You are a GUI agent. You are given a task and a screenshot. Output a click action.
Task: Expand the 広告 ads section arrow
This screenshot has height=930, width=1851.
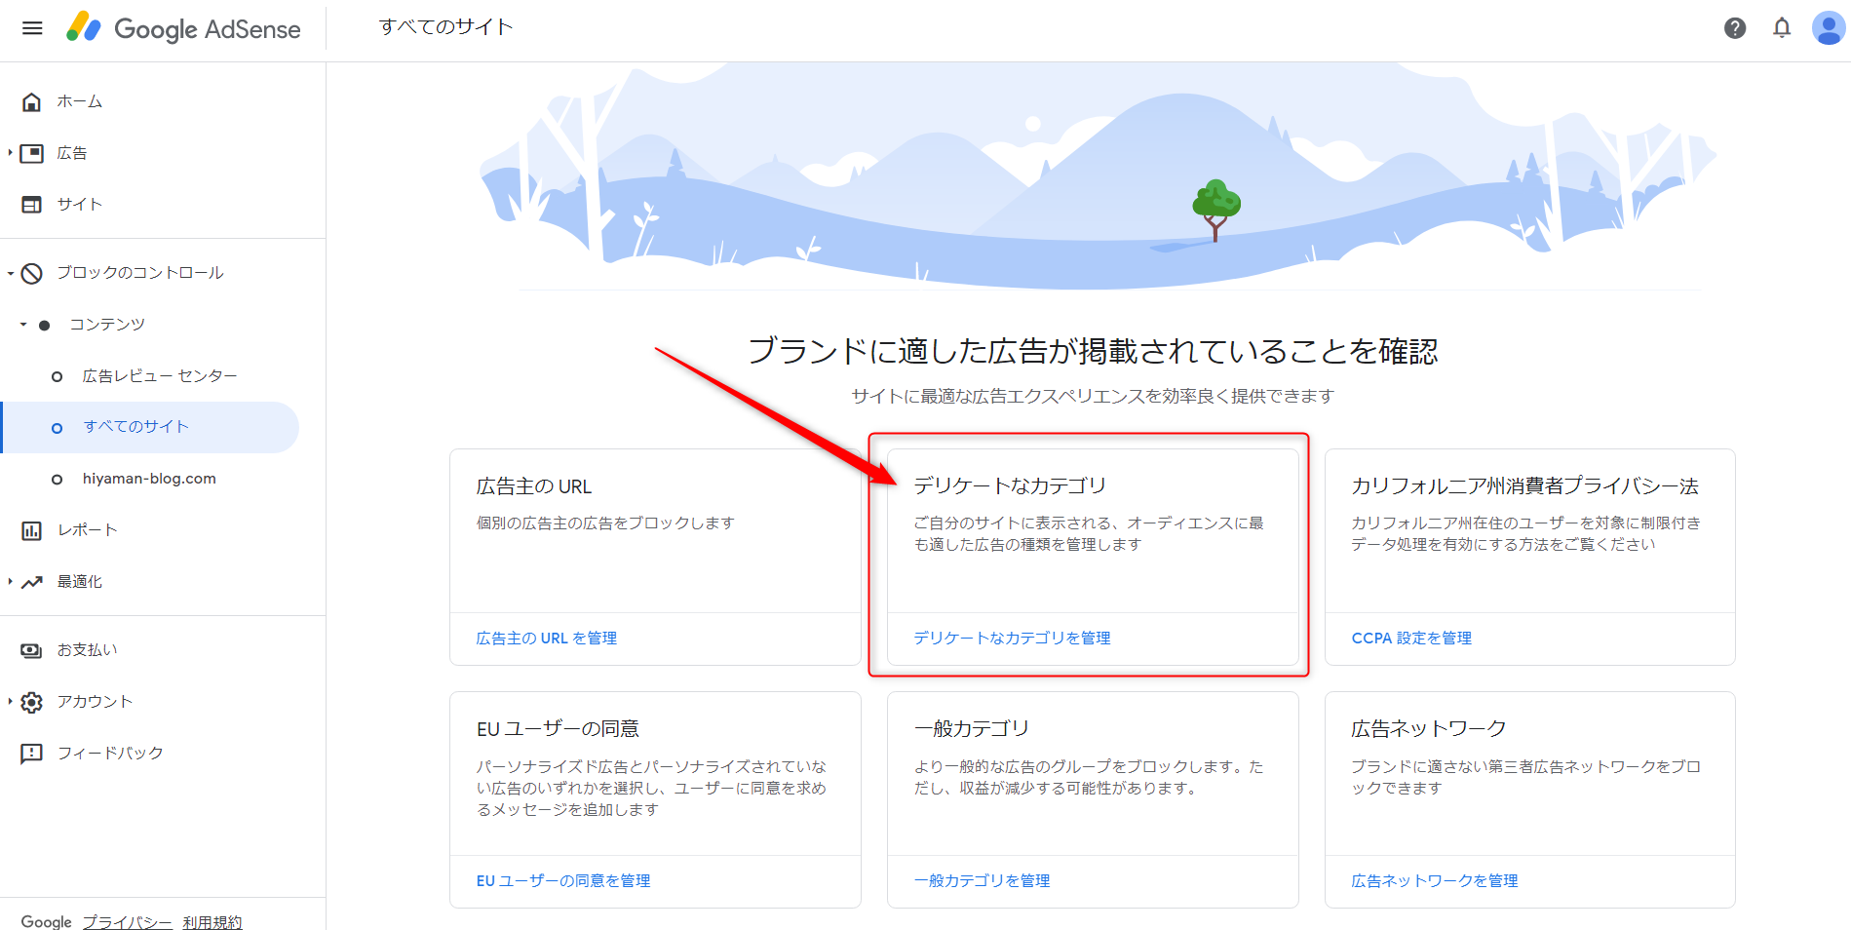click(x=10, y=153)
